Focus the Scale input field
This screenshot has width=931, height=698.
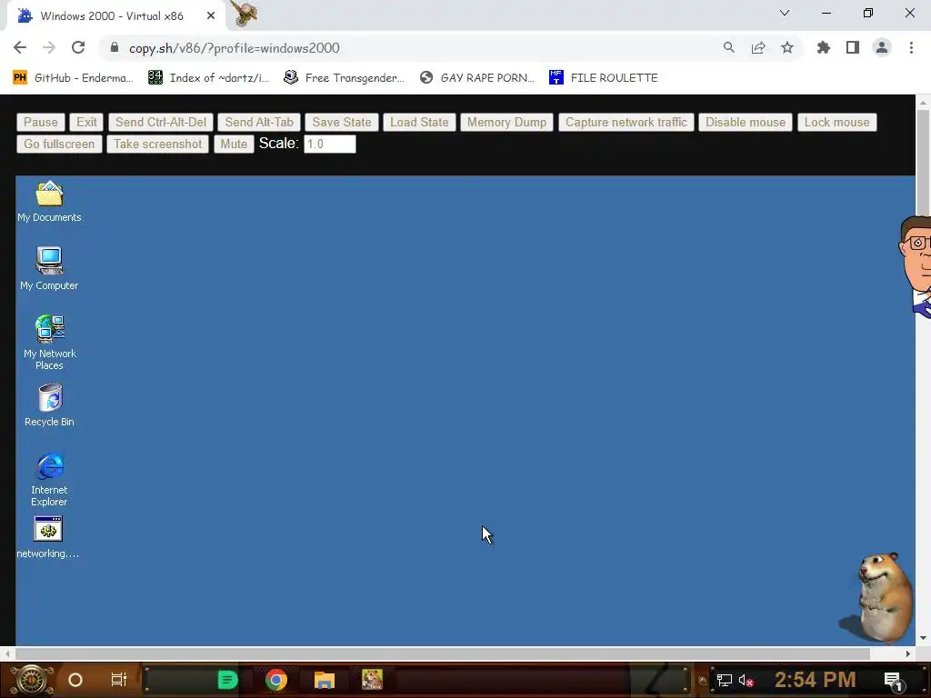[x=329, y=145]
